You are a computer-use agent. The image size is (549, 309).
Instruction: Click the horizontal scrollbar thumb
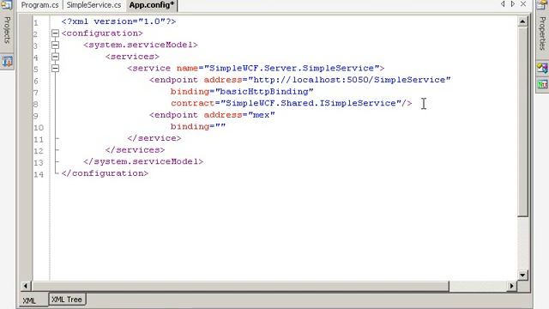(x=240, y=286)
